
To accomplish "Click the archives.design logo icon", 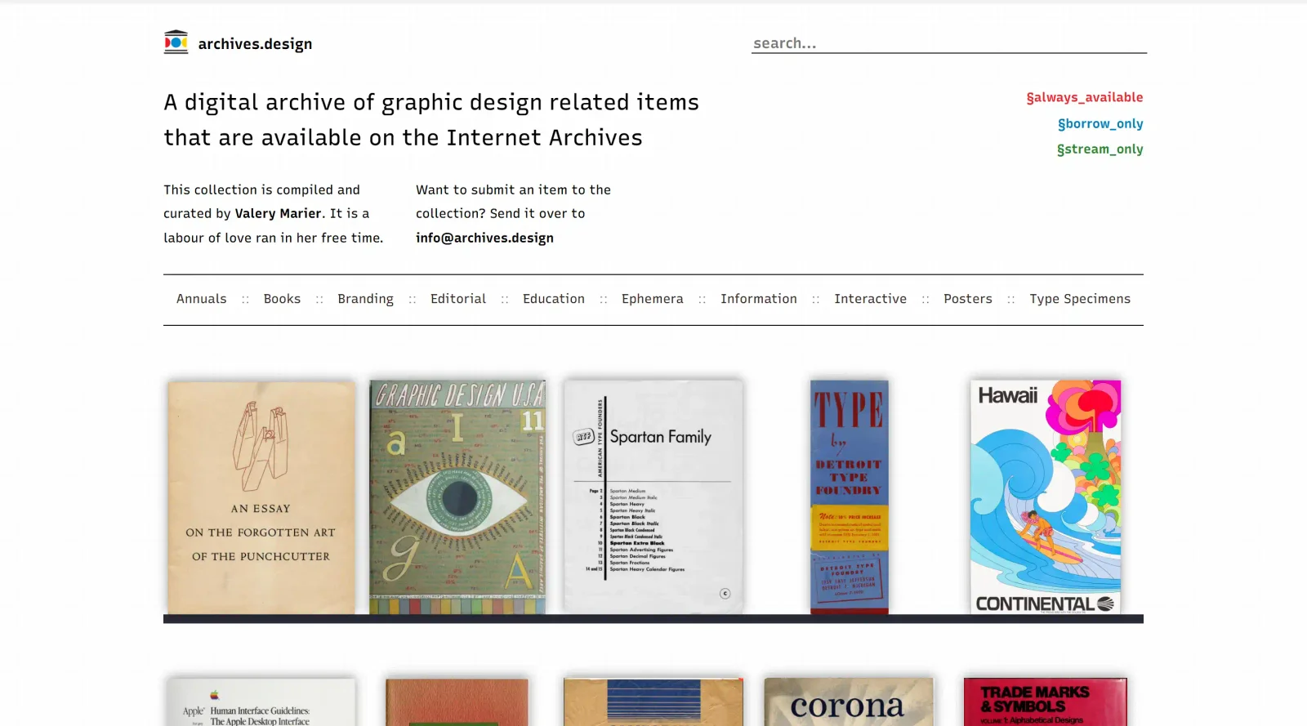I will (176, 42).
